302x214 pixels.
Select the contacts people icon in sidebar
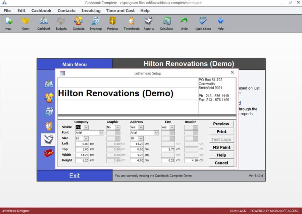tap(49, 98)
